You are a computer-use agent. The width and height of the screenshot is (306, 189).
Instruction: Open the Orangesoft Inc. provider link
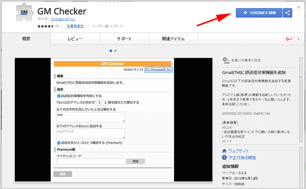(x=63, y=19)
